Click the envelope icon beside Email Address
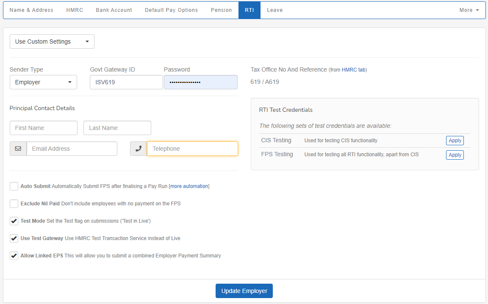 pos(18,149)
